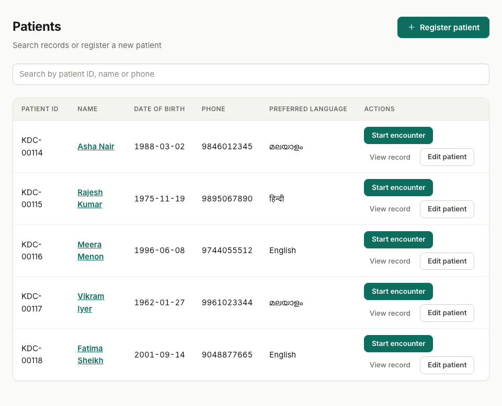Click Meera Menon's English language cell
This screenshot has height=406, width=502.
282,250
